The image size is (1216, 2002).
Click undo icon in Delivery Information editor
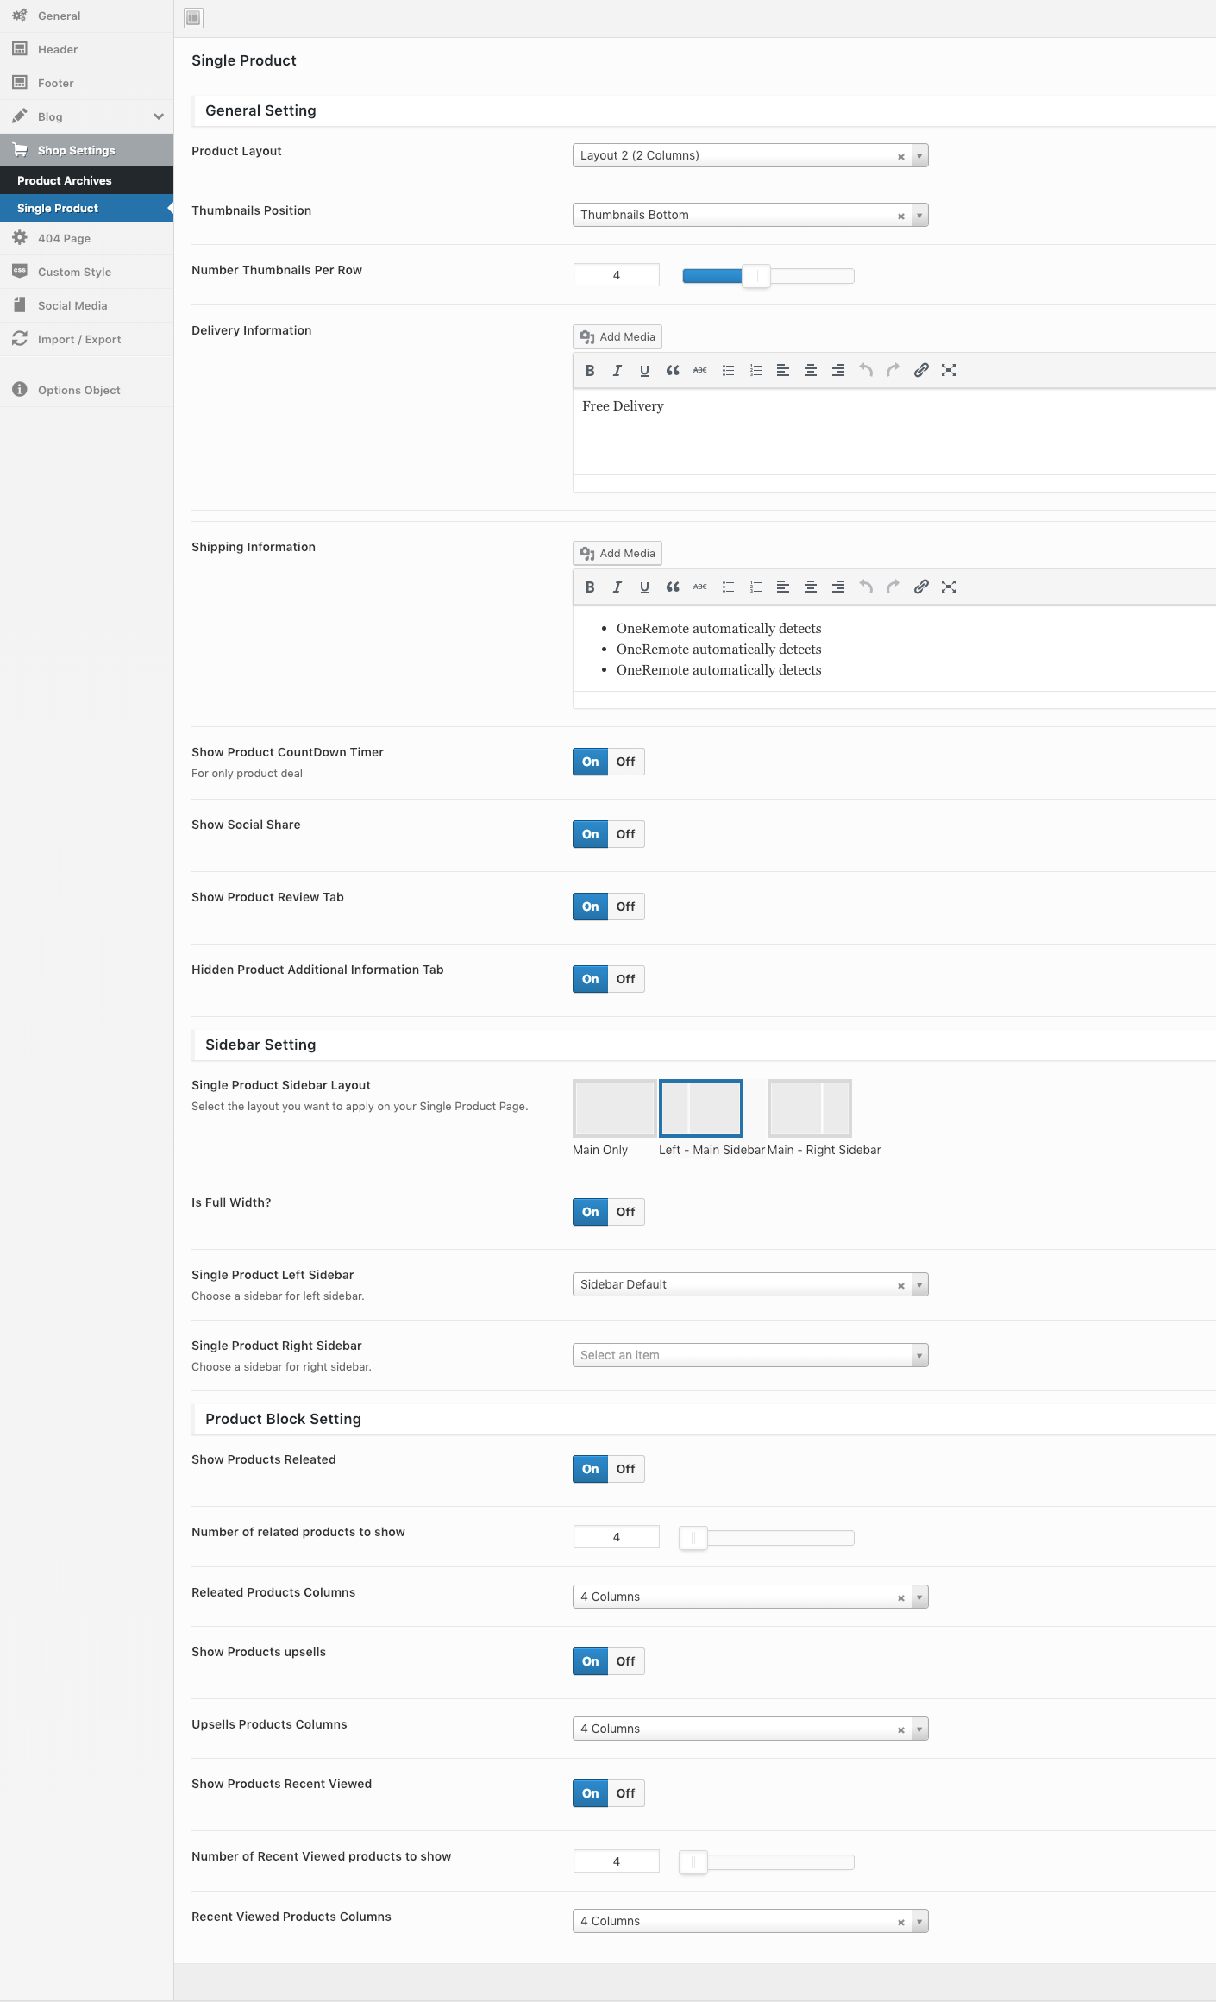pyautogui.click(x=866, y=370)
